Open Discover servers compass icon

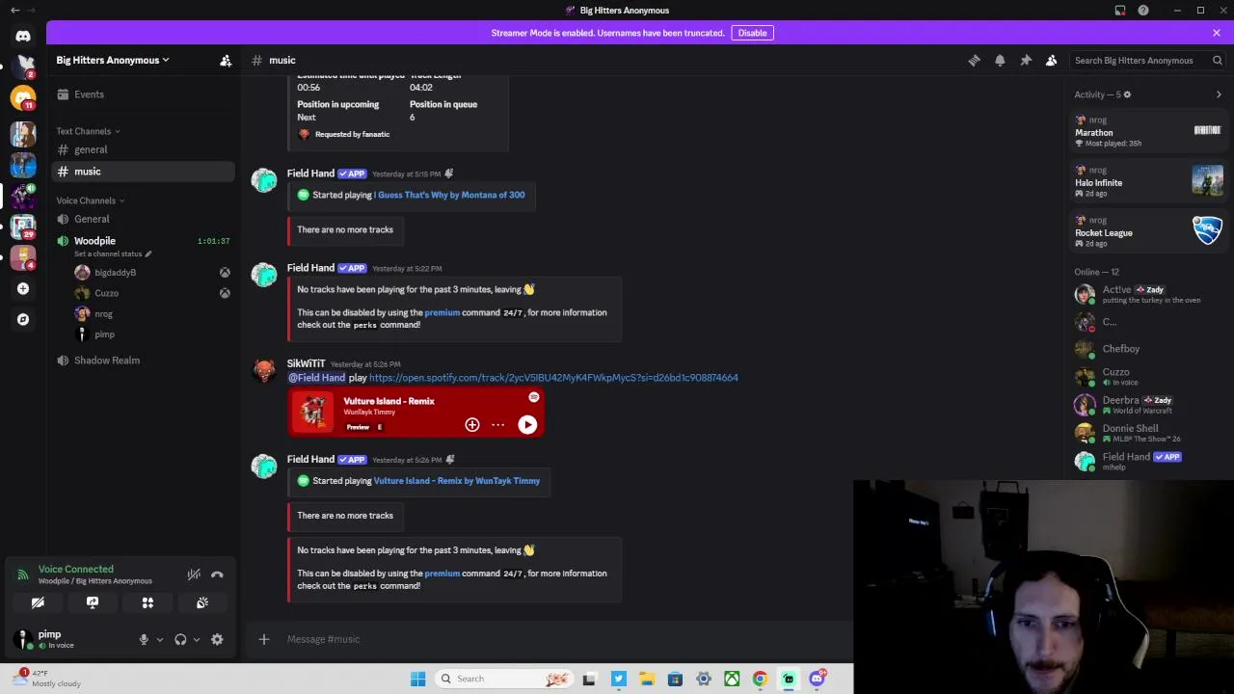click(x=23, y=319)
